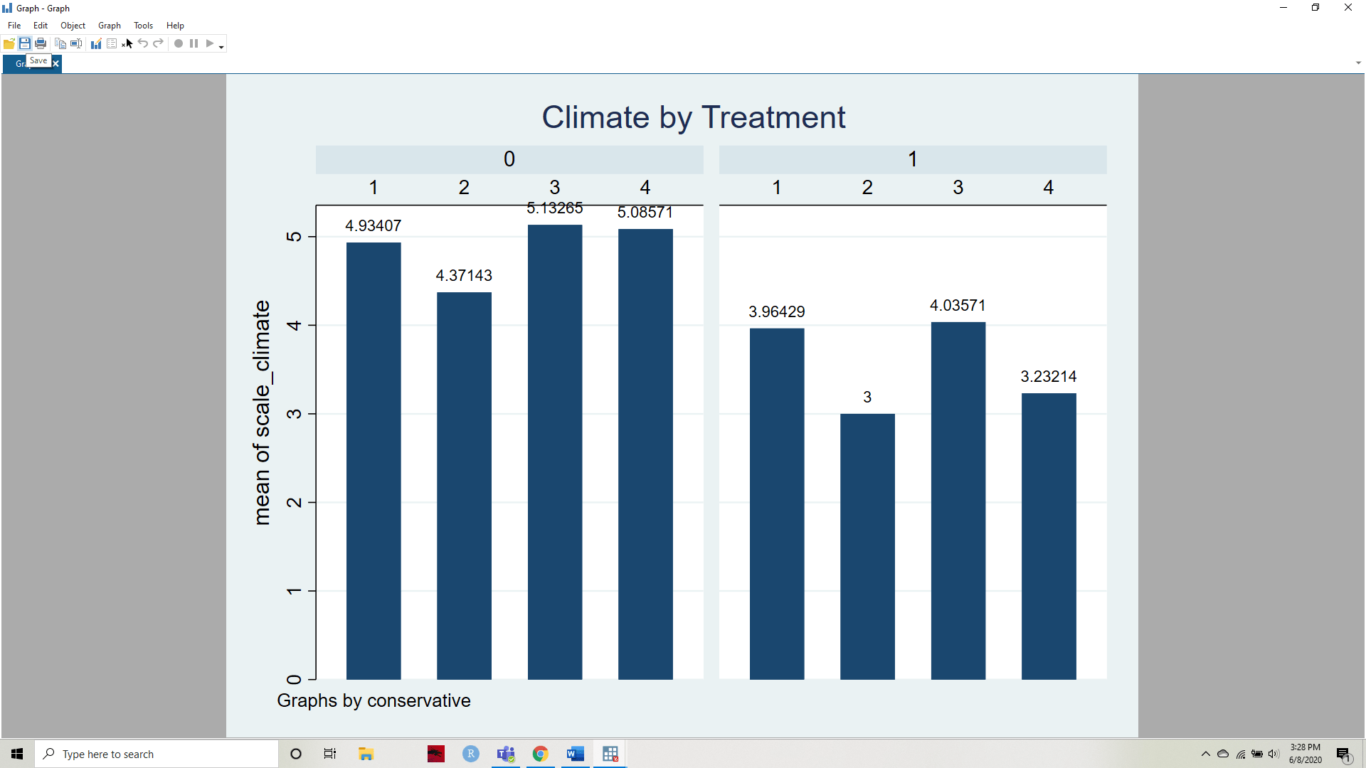
Task: Print the graph via printer icon
Action: click(41, 44)
